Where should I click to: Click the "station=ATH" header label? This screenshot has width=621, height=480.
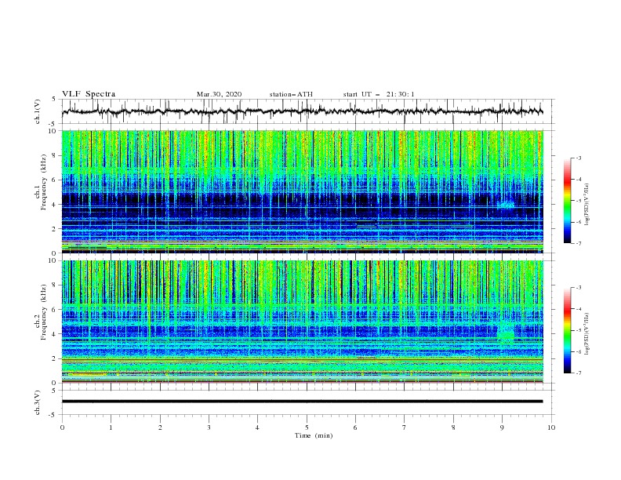(291, 94)
